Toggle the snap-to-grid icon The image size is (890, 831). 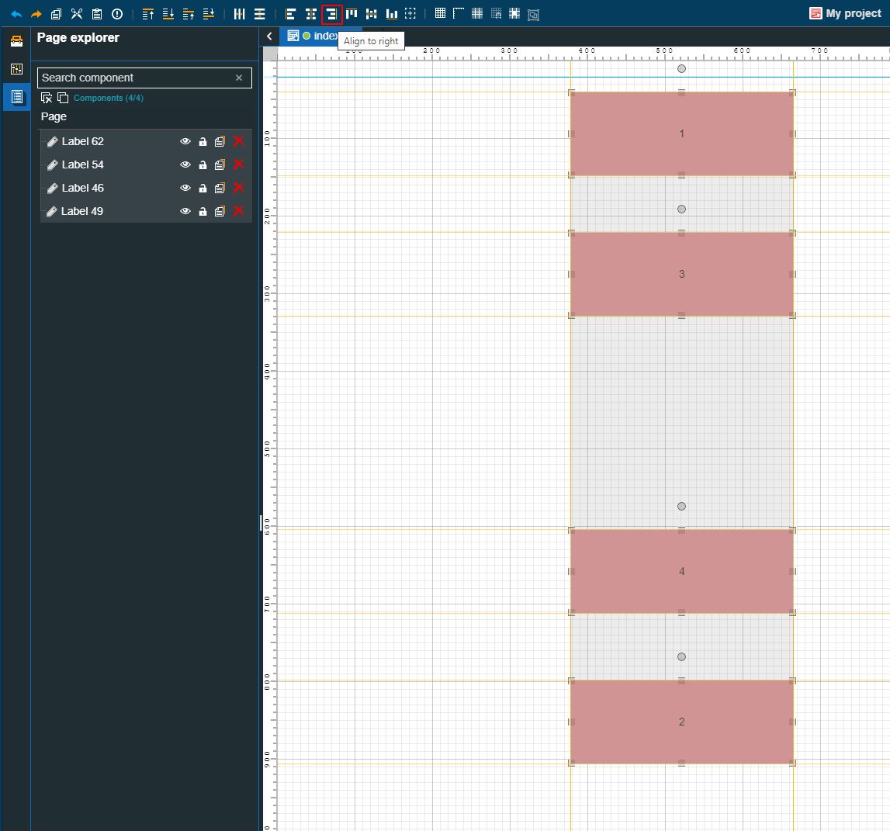point(496,13)
